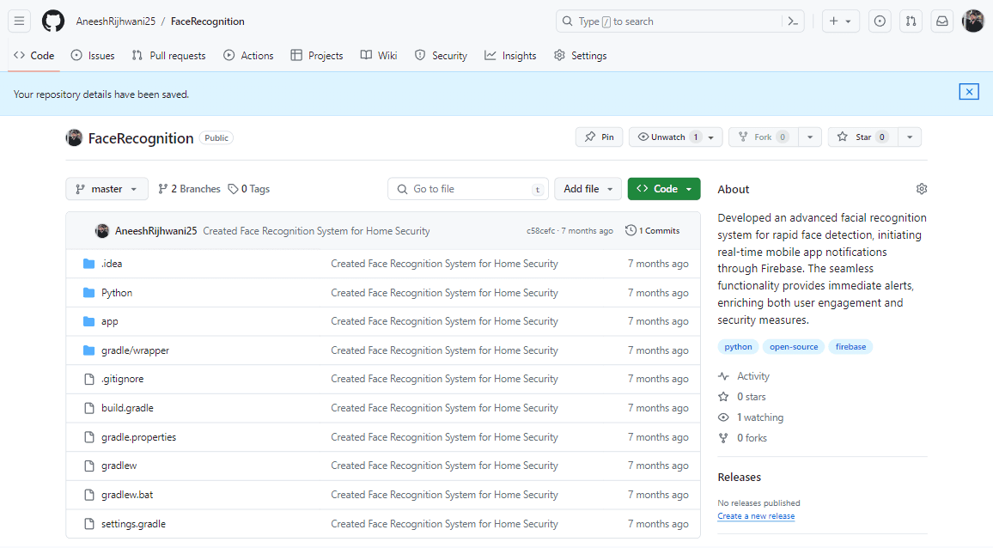Focus the Go to file search field

(x=469, y=189)
